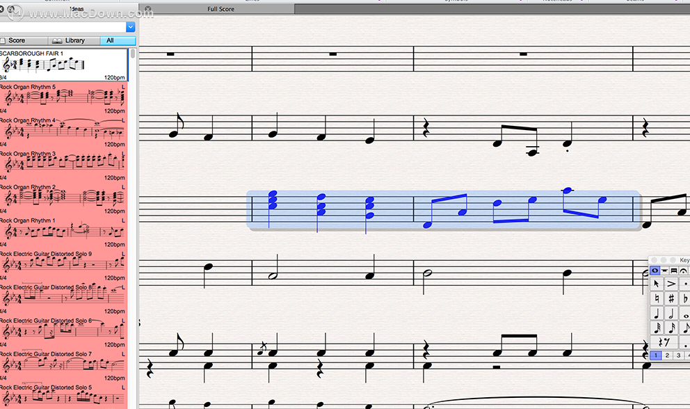The height and width of the screenshot is (409, 690).
Task: Add a staccato dot from Keypad top row
Action: 684,284
